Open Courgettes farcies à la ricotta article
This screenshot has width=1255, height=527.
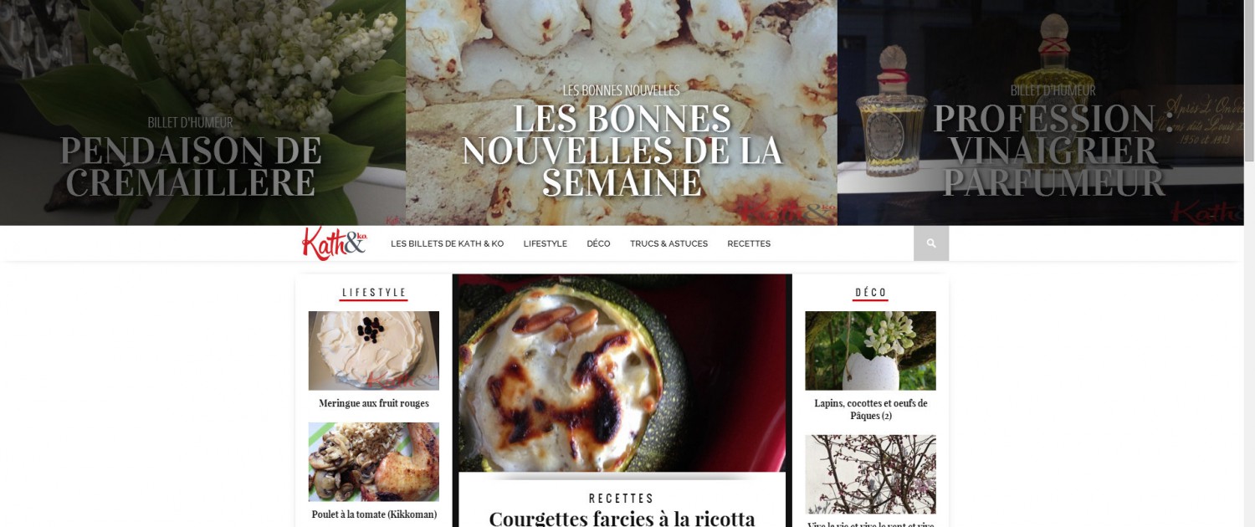pos(622,518)
